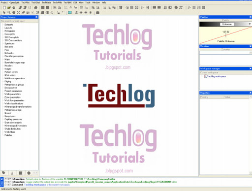The width and height of the screenshot is (252, 191).
Task: Select Geophysics in the tree
Action: click(x=10, y=116)
